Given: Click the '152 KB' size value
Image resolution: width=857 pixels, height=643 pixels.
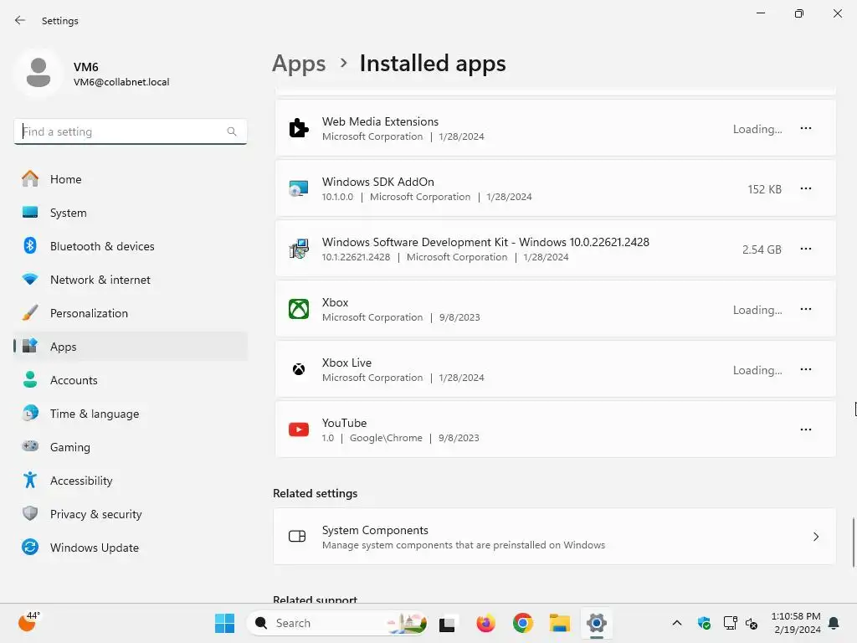Looking at the screenshot, I should 764,189.
